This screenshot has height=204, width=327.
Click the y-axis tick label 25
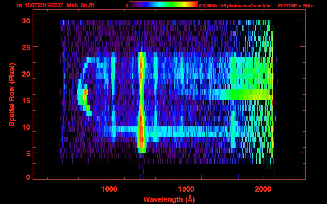pyautogui.click(x=26, y=47)
